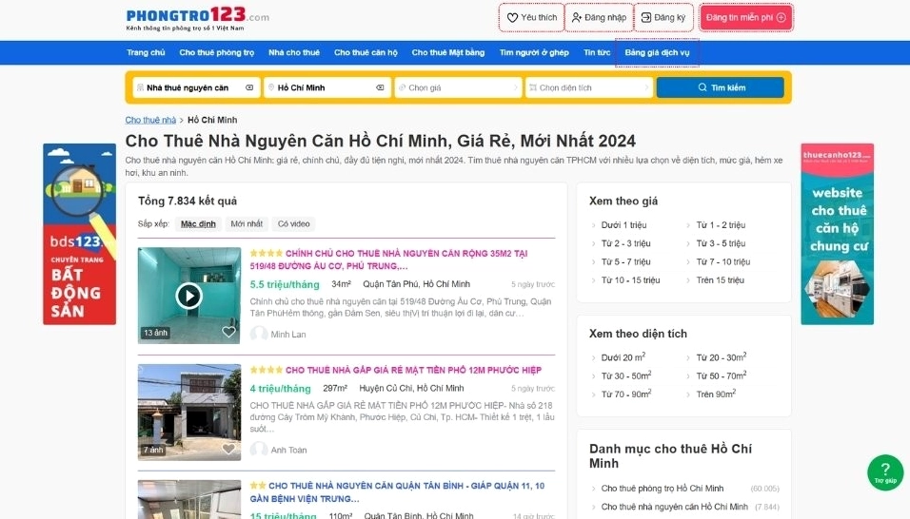Filter by area Từ 20 - 30m²

[722, 357]
